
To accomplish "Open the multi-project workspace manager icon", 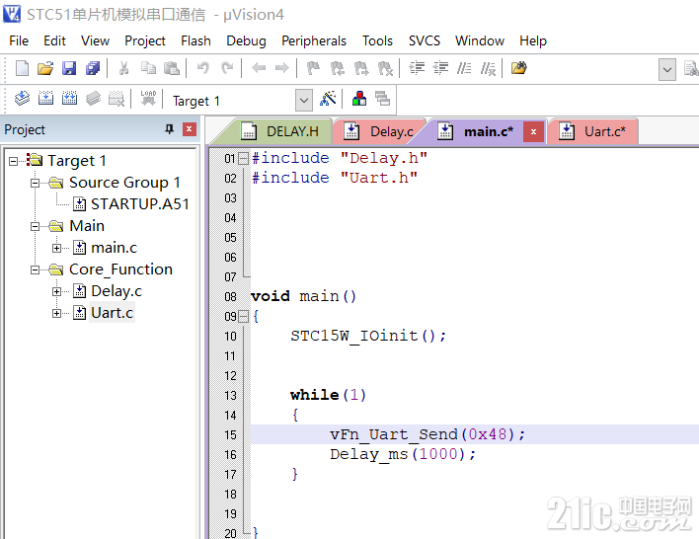I will 382,98.
